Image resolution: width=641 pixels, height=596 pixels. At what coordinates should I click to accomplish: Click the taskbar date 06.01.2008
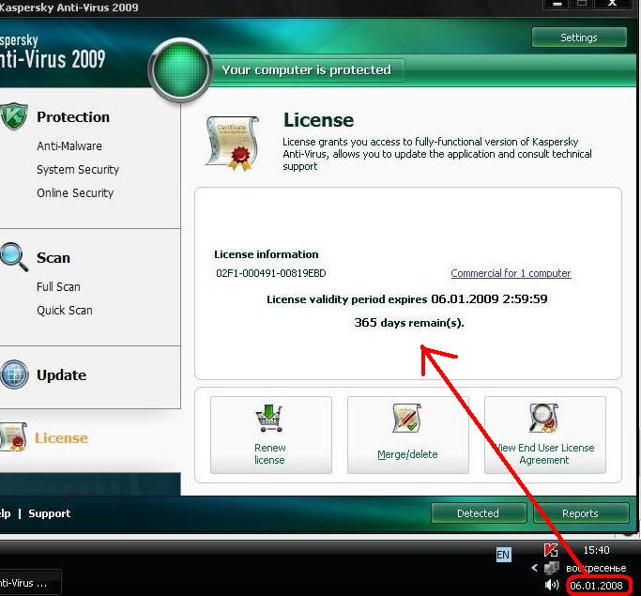(597, 586)
